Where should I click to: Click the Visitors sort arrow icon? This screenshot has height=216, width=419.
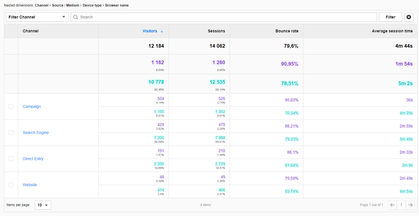pos(162,31)
